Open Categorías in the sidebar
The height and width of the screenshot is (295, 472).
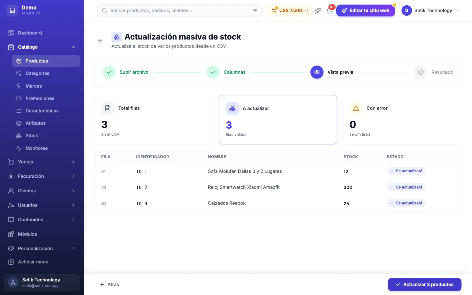click(x=46, y=73)
